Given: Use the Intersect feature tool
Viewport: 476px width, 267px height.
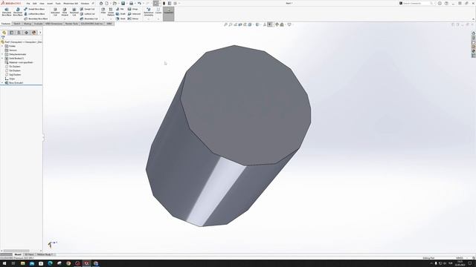Looking at the screenshot, I should point(134,14).
